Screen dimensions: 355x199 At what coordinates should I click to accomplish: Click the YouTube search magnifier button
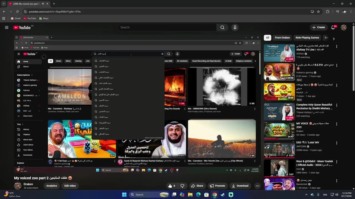tap(222, 27)
